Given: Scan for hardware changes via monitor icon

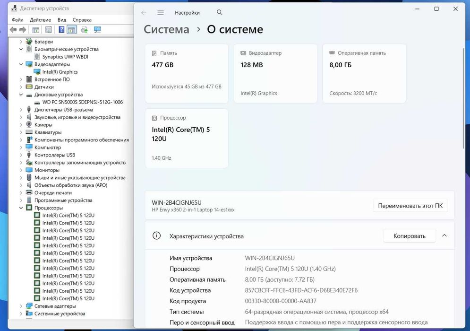Looking at the screenshot, I should 97,30.
